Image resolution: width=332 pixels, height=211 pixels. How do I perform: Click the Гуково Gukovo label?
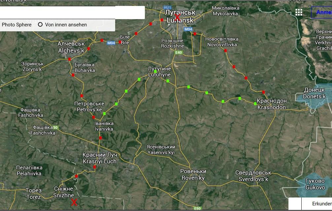(x=315, y=184)
